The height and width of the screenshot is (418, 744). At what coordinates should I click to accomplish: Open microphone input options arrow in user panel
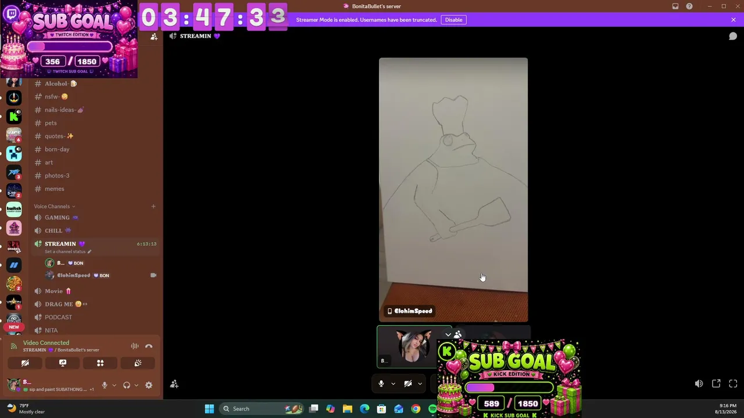114,385
